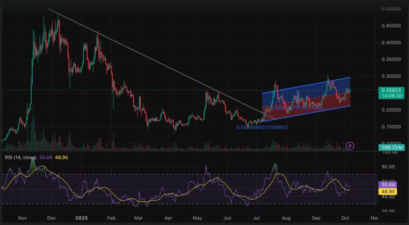The image size is (409, 225).
Task: Click the channel label 0.5408595027089902
Action: (x=262, y=128)
